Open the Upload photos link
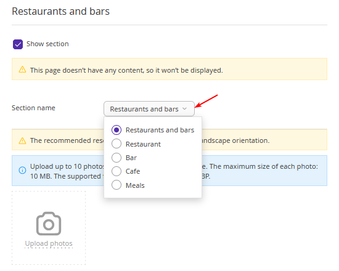Viewport: 339px width, 271px height. click(x=49, y=243)
